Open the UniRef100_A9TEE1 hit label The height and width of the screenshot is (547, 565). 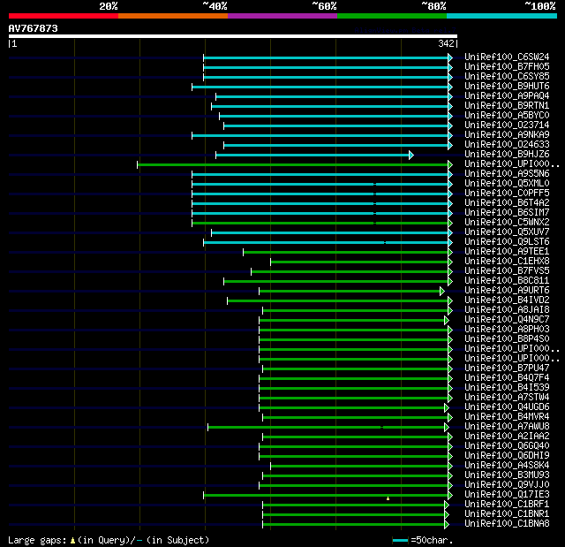tap(507, 252)
